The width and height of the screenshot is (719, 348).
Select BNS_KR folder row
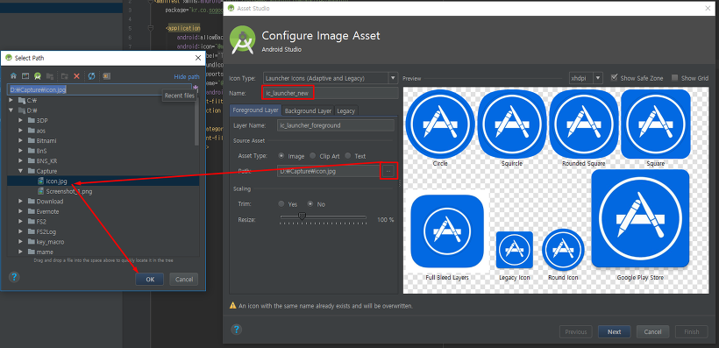pyautogui.click(x=103, y=161)
